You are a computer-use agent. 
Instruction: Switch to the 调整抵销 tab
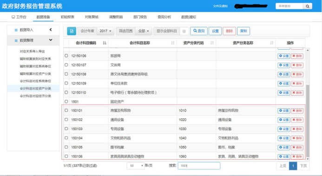pos(116,17)
